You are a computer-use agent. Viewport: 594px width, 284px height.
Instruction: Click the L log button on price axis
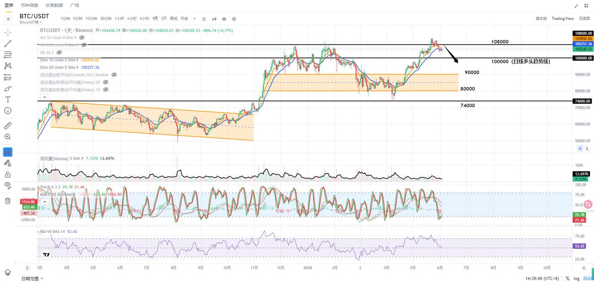click(587, 148)
